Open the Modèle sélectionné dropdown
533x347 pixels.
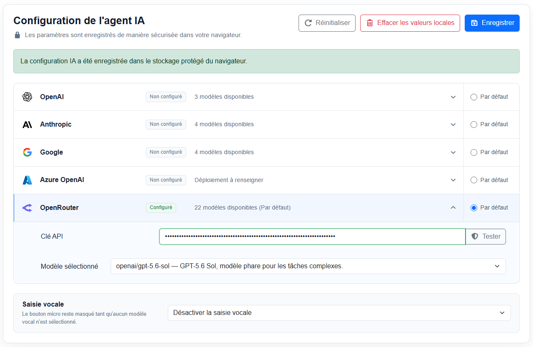tap(308, 266)
